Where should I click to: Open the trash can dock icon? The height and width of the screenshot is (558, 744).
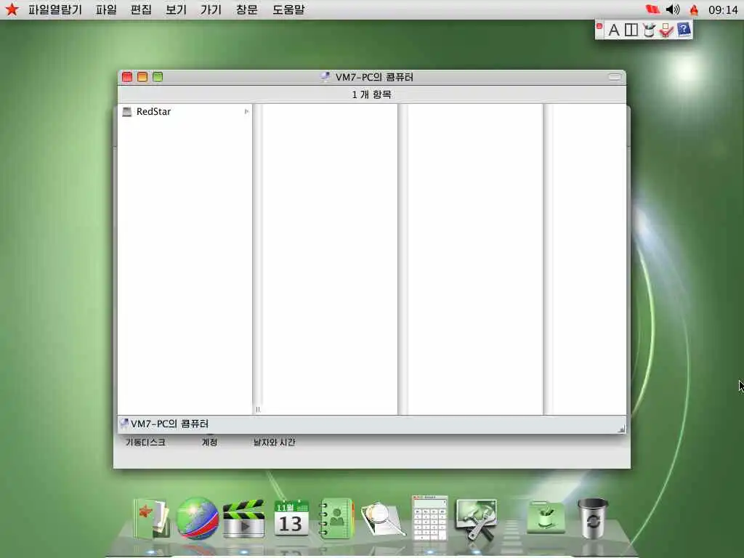point(593,518)
